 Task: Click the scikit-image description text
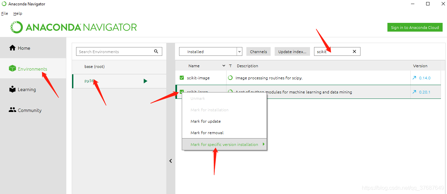coord(269,78)
